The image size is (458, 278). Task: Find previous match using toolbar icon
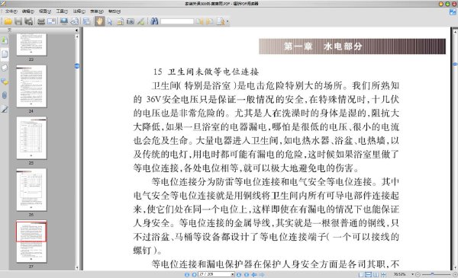[199, 21]
